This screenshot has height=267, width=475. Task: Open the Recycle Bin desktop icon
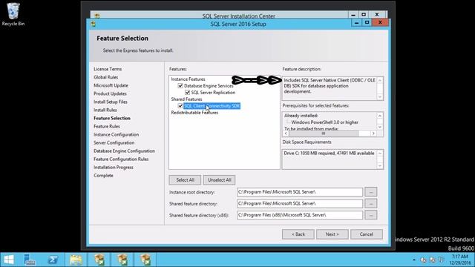[x=13, y=14]
